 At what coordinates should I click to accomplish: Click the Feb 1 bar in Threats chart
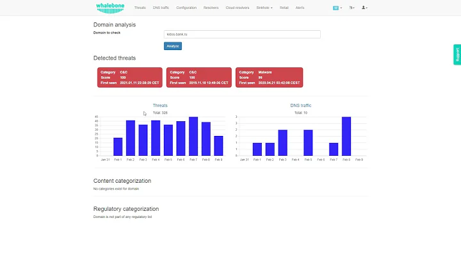pos(118,147)
